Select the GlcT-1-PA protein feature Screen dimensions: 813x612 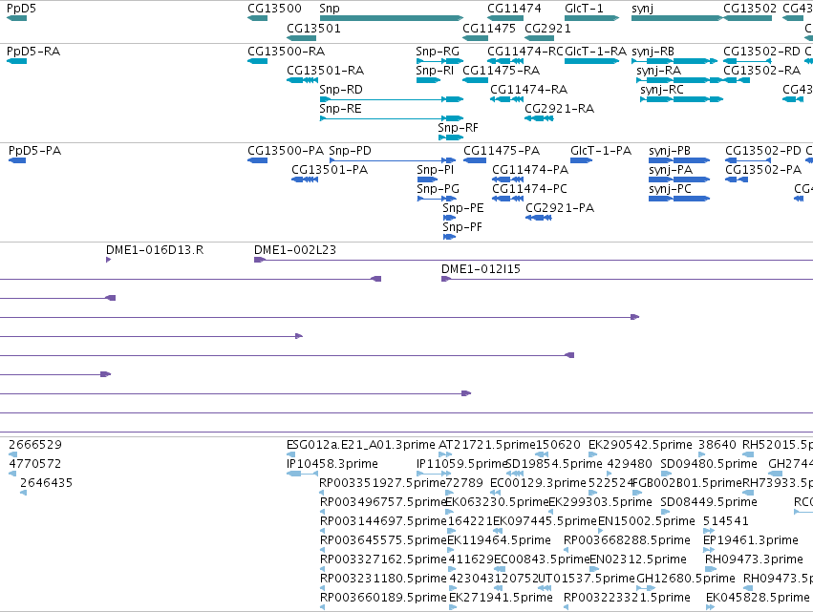(582, 160)
